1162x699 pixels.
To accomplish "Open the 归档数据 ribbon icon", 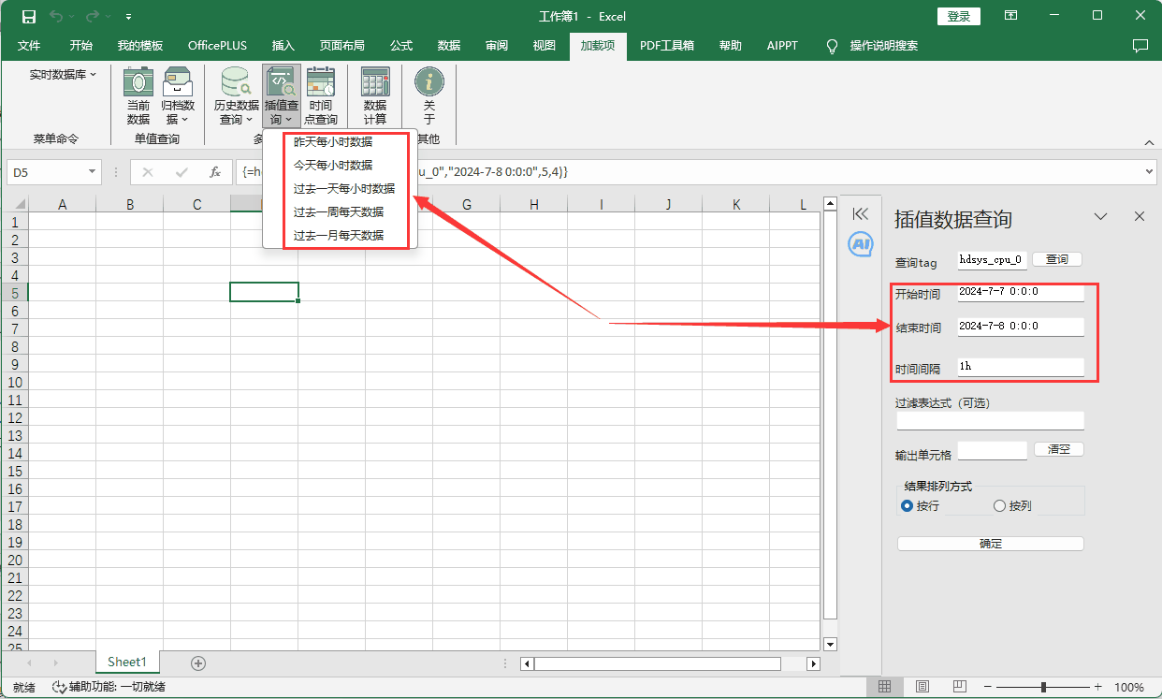I will [x=178, y=81].
